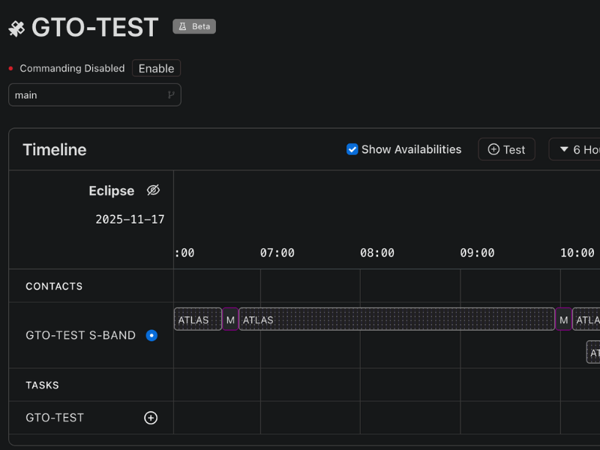Click the plus icon next to GTO-TEST task row
This screenshot has width=600, height=450.
coord(151,418)
